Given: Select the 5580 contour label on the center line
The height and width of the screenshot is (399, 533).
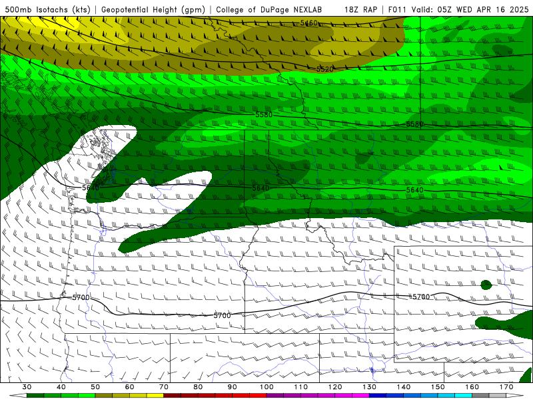Looking at the screenshot, I should [264, 114].
